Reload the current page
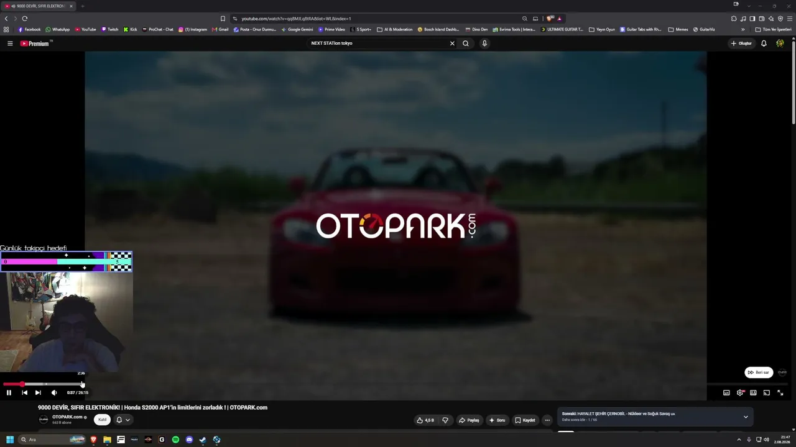 [25, 19]
